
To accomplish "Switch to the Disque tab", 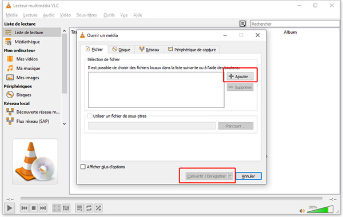I will 121,50.
